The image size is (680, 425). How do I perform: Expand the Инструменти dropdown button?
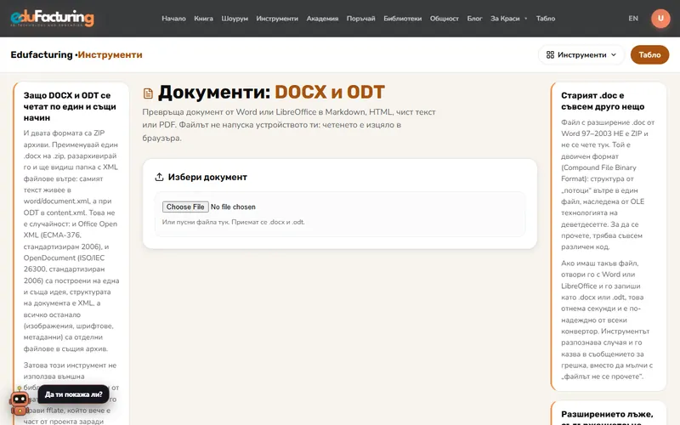tap(581, 54)
